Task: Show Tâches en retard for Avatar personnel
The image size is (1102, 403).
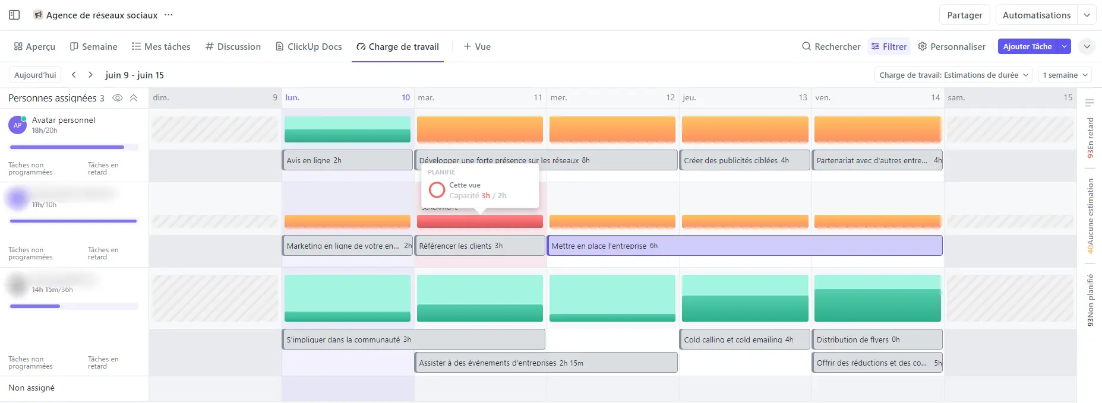Action: coord(103,169)
